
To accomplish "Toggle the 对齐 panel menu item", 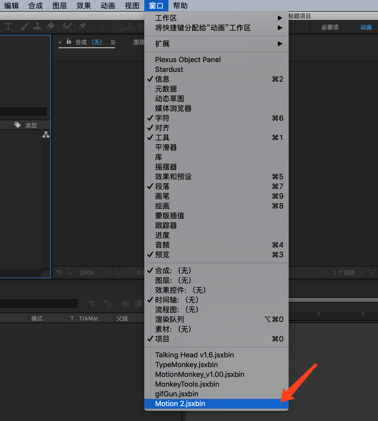I will coord(216,128).
